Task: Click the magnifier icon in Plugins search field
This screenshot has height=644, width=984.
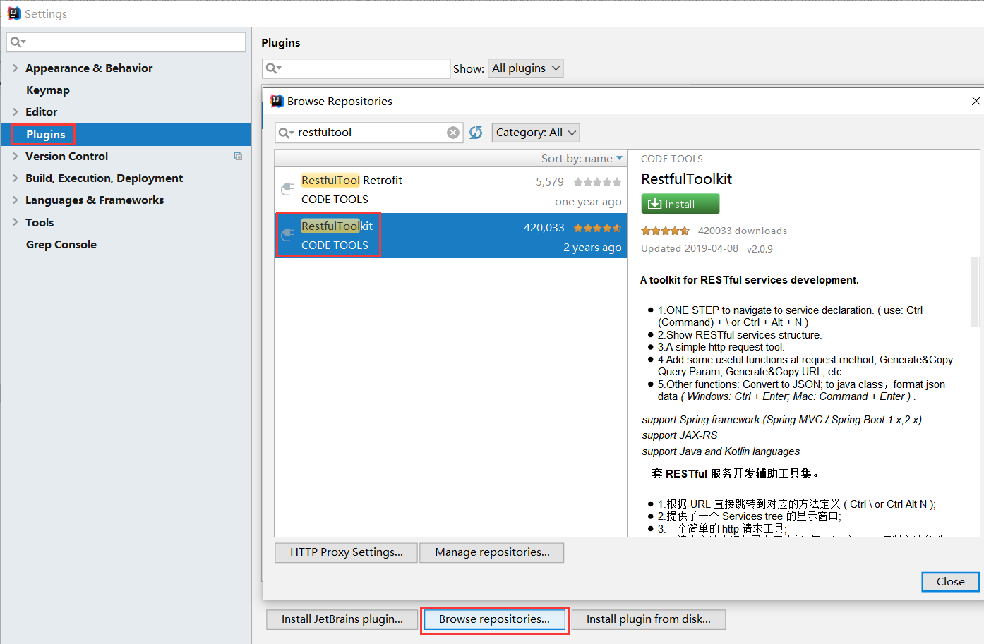Action: 273,68
